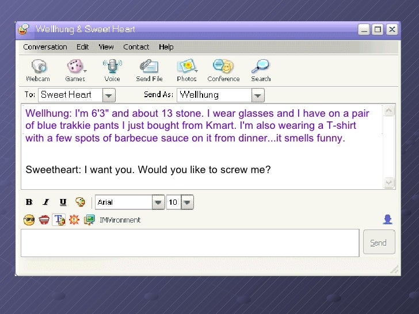Send a buzz with the starburst icon
The height and width of the screenshot is (314, 419).
point(74,220)
